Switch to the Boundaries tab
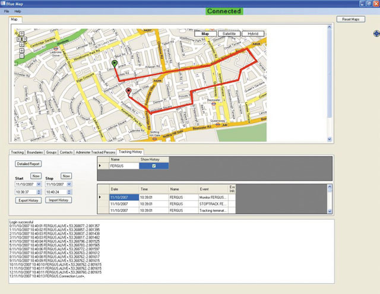Viewport: 380px width, 294px height. 35,152
